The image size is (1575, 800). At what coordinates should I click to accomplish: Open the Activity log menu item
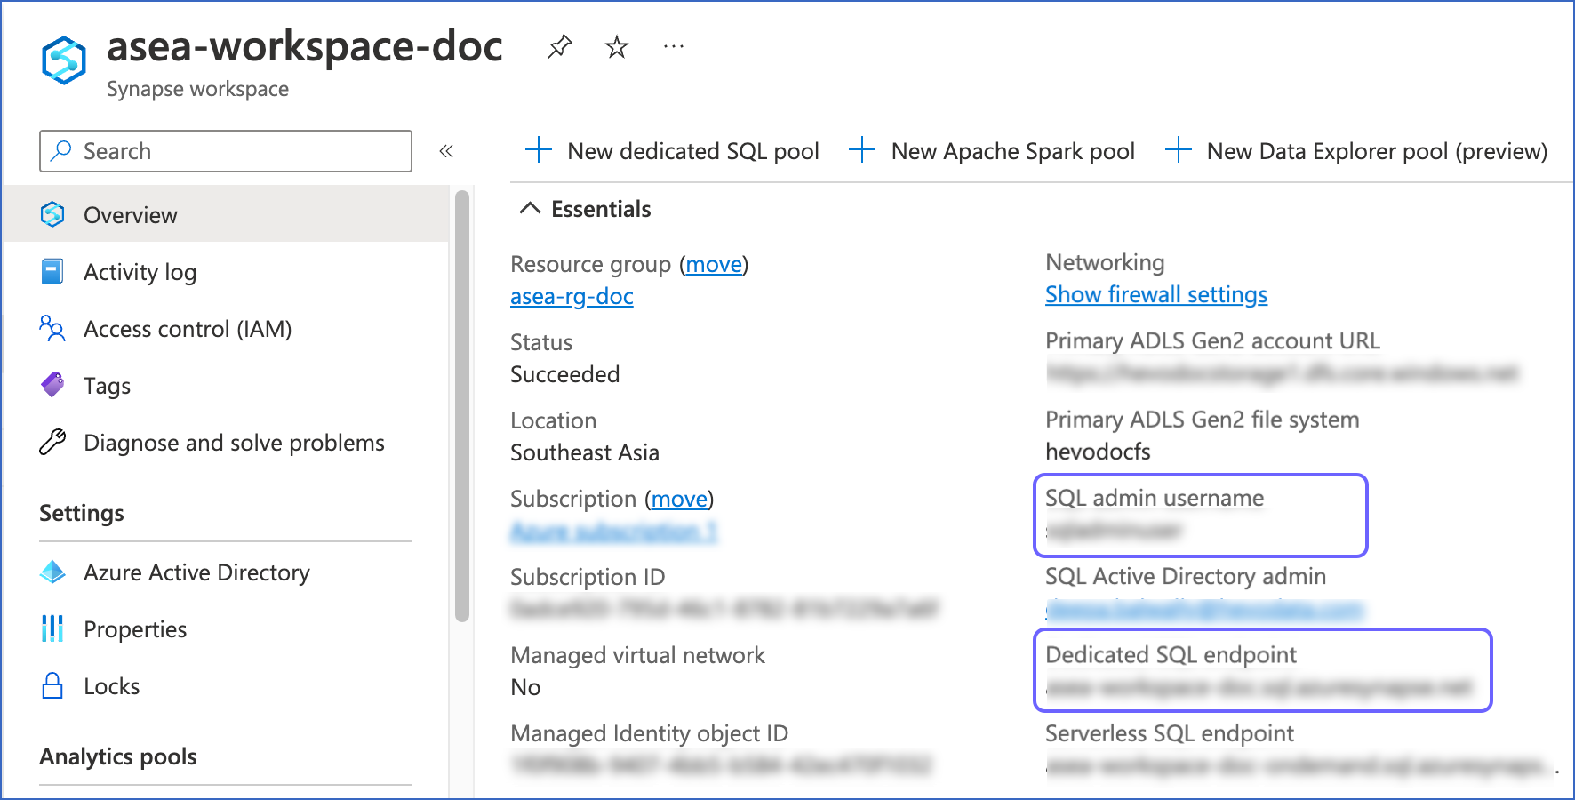(x=226, y=271)
